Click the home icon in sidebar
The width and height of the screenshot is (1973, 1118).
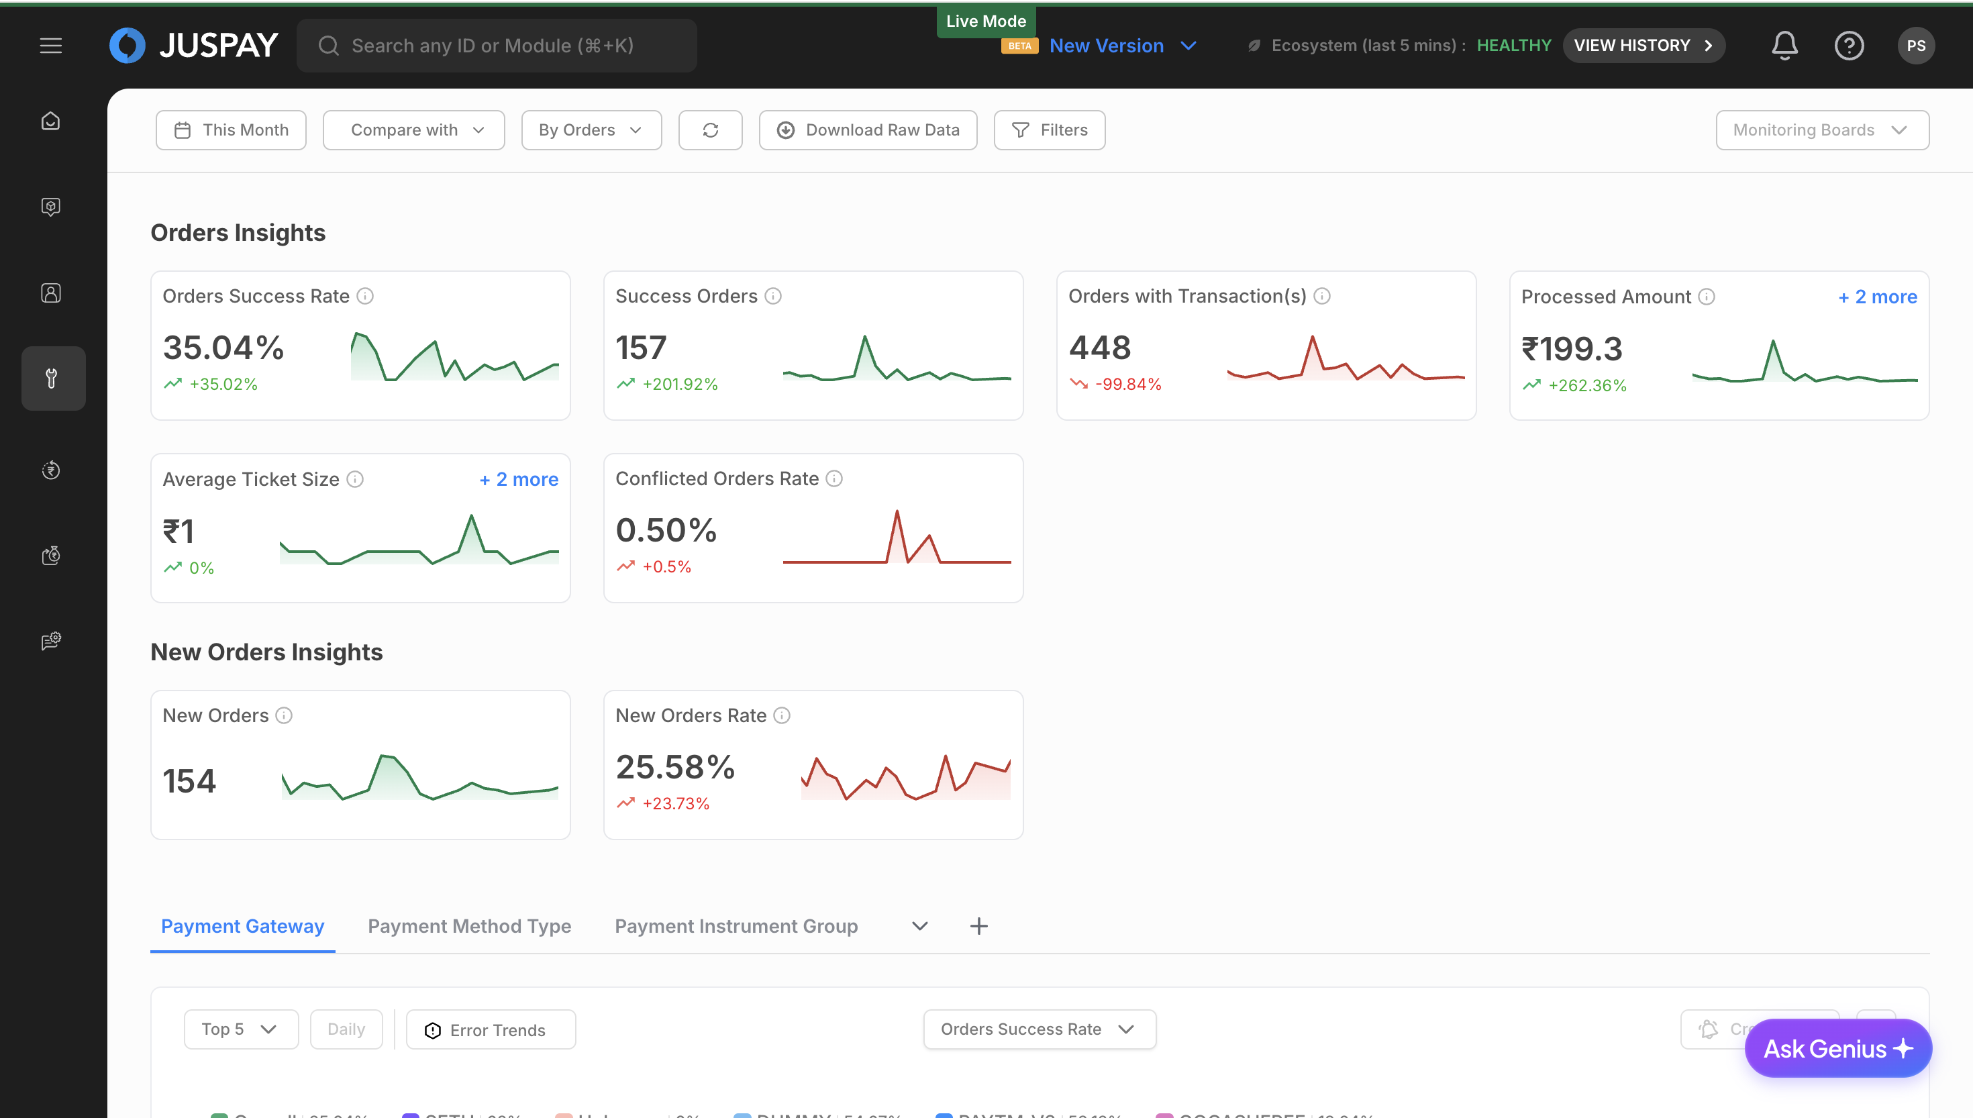pos(51,121)
